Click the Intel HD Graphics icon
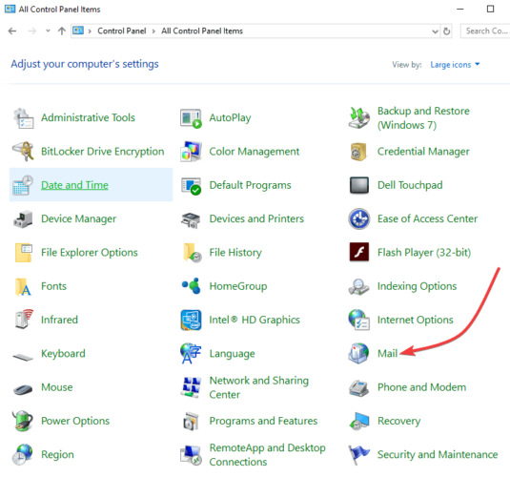The height and width of the screenshot is (477, 510). point(191,320)
